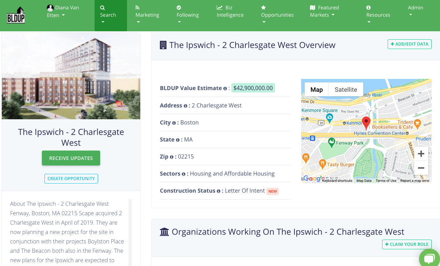Image resolution: width=440 pixels, height=266 pixels.
Task: Click the info icon beside Construction Status
Action: tap(219, 191)
